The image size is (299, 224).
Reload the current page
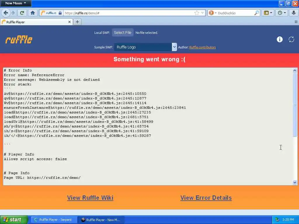22,13
